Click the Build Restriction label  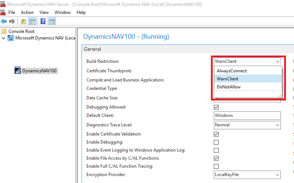(x=103, y=61)
